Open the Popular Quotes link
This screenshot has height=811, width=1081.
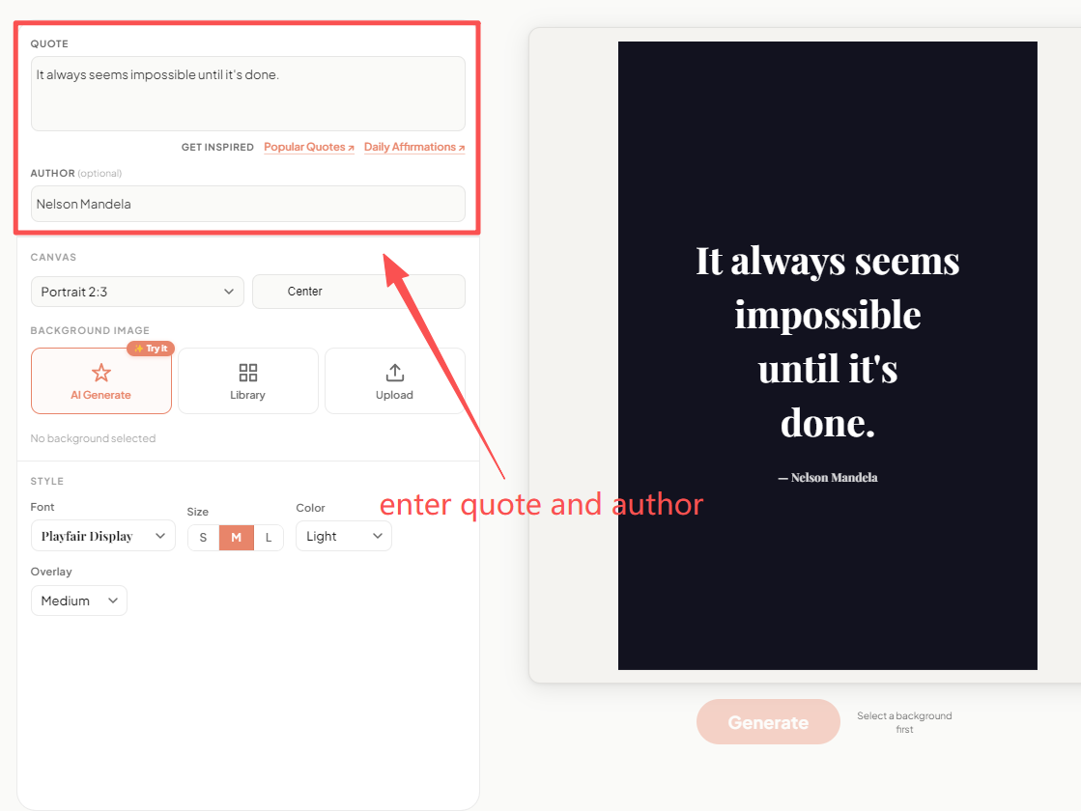pos(304,147)
